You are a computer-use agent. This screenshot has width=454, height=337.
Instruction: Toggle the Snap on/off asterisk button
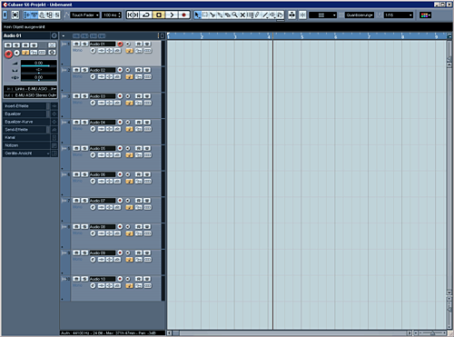point(302,15)
